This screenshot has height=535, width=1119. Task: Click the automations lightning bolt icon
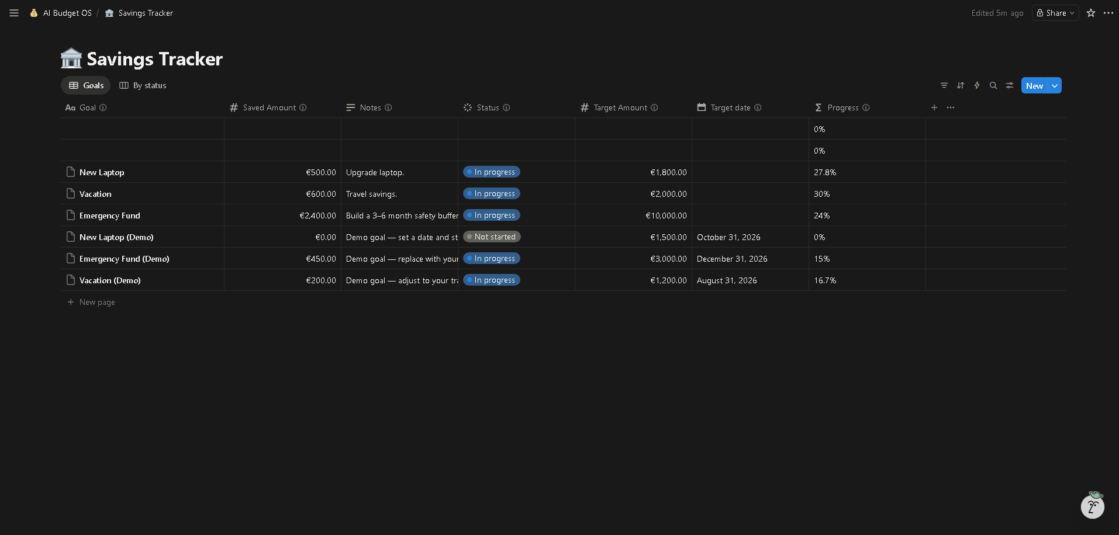tap(976, 85)
